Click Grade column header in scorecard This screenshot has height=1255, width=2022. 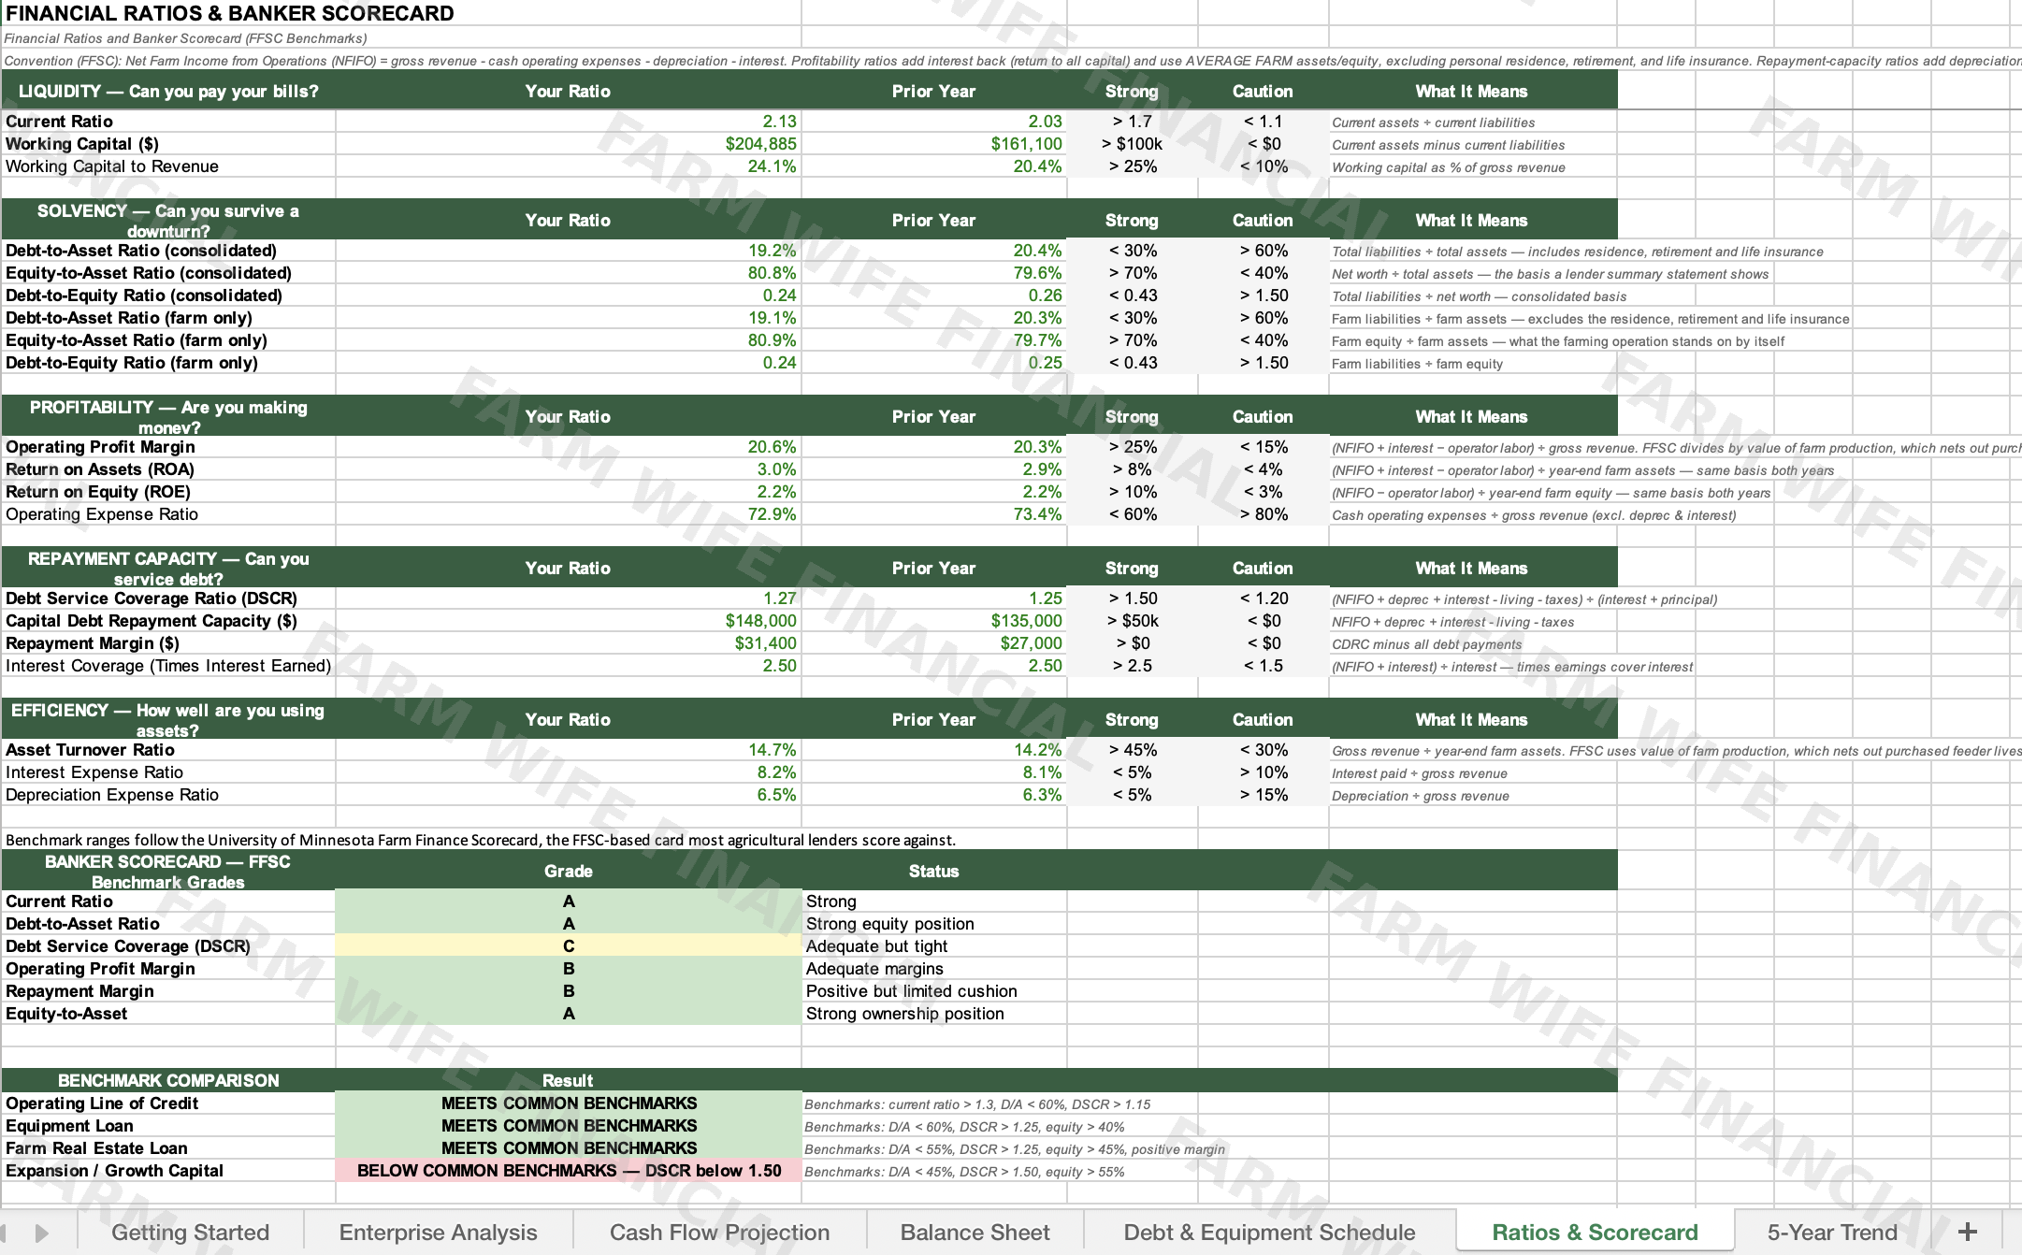(568, 872)
